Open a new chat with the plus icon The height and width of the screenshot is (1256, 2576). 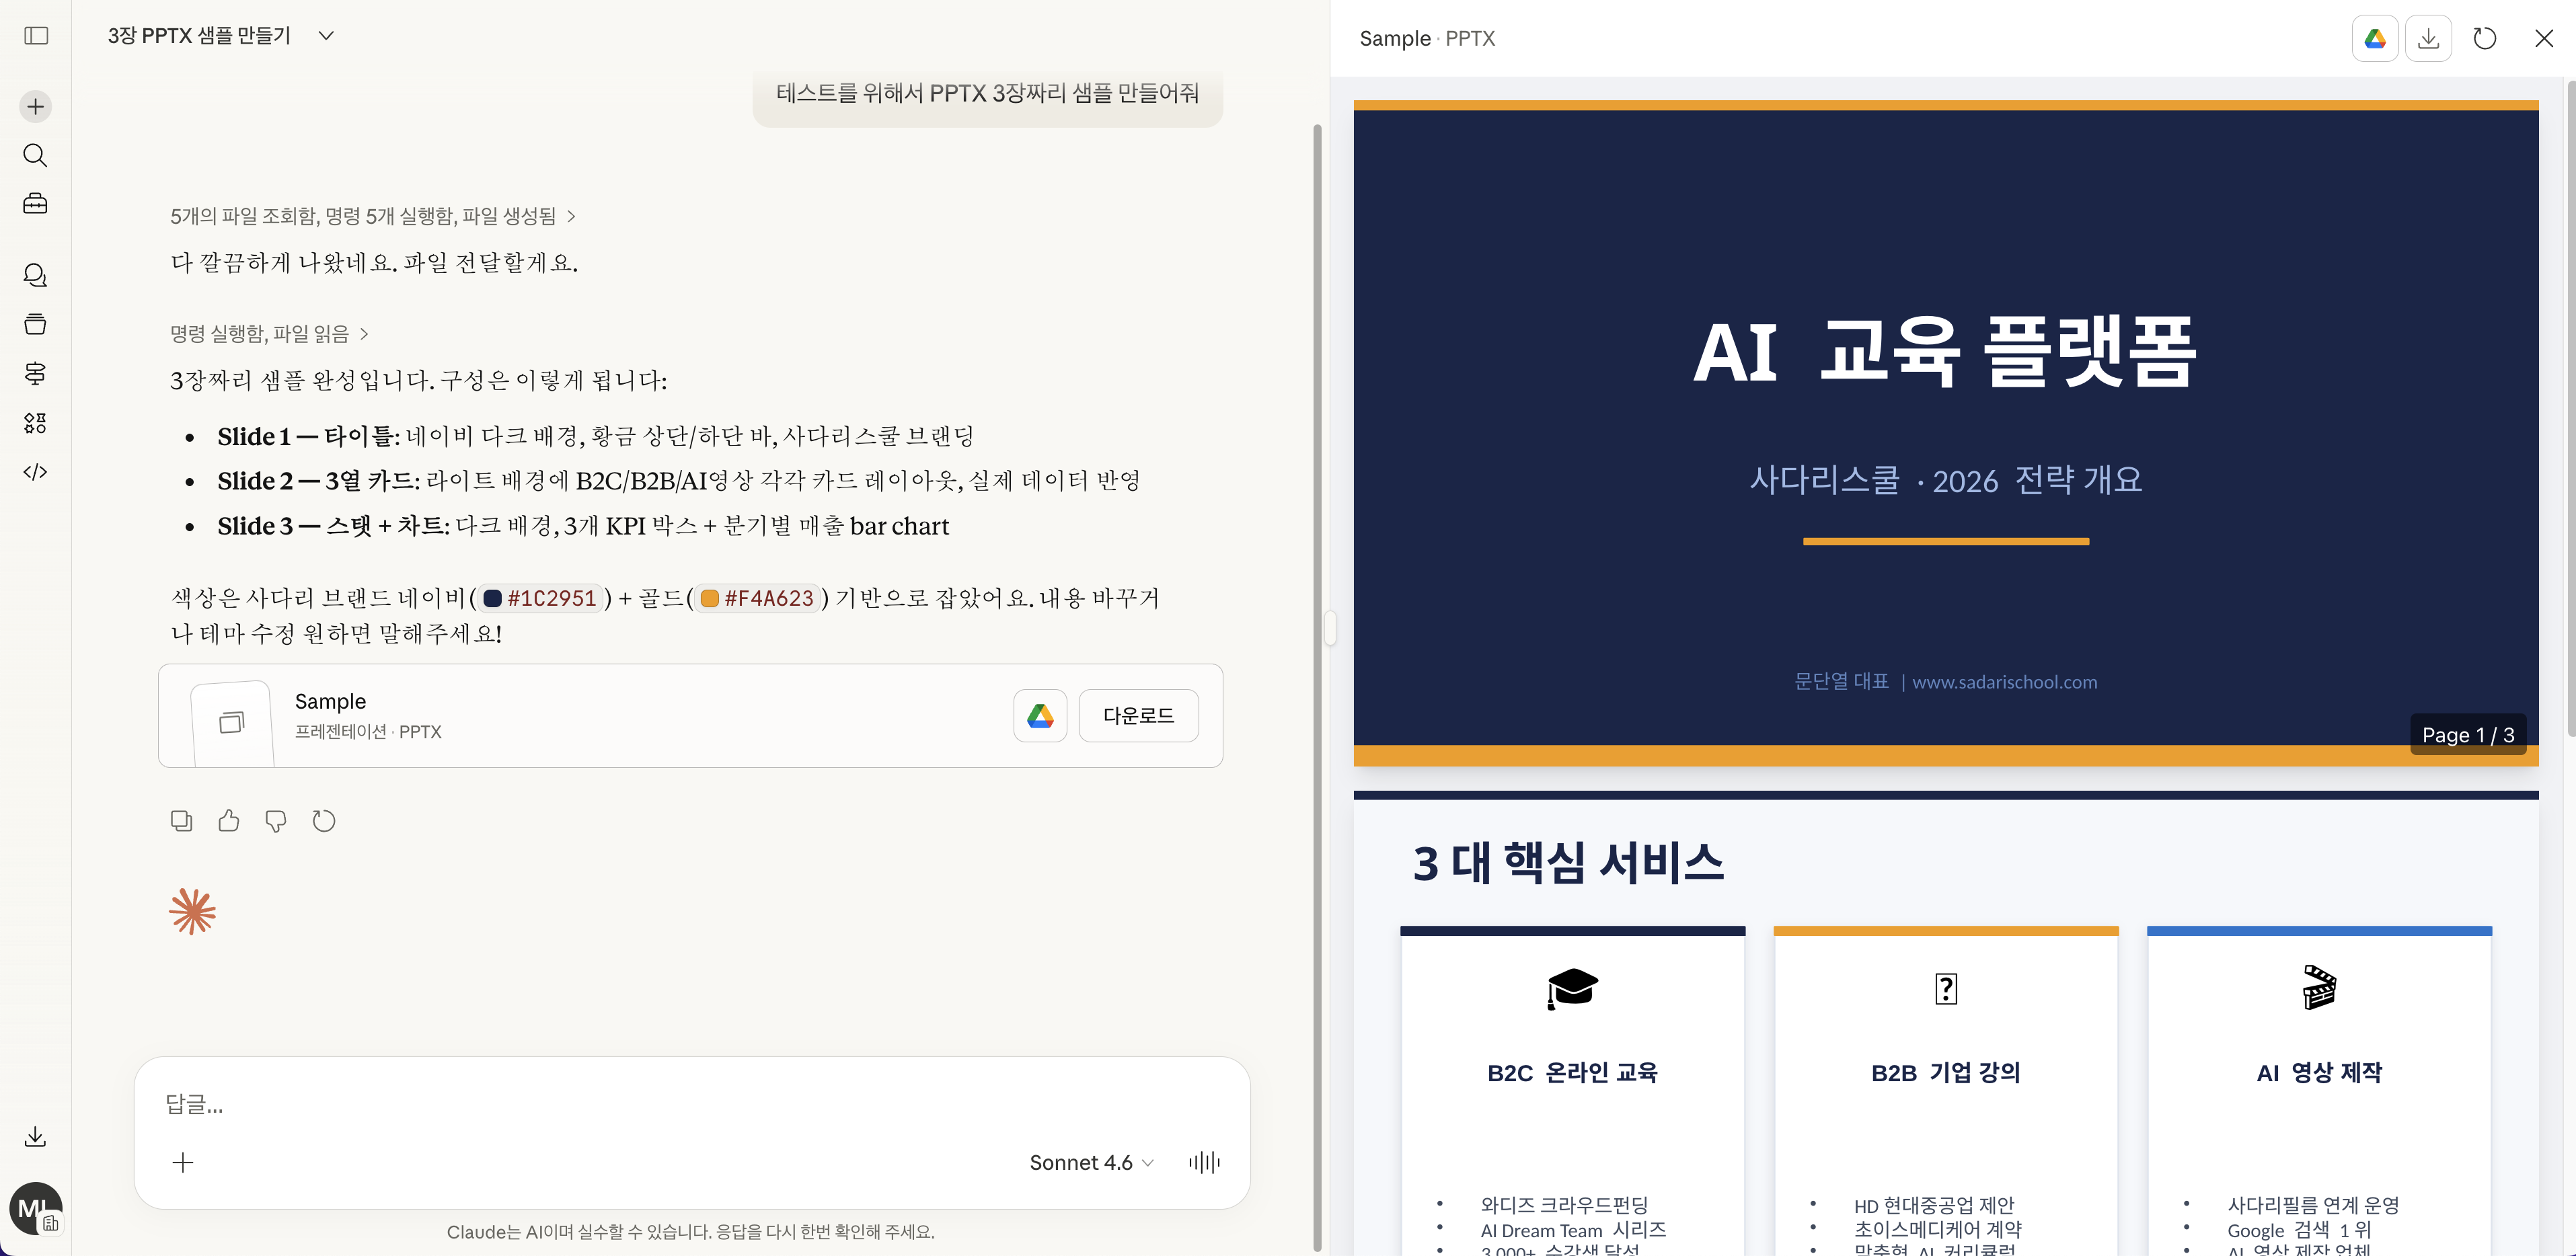coord(36,106)
